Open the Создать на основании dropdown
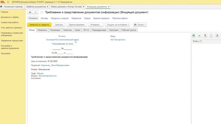This screenshot has width=221, height=124. [117, 24]
